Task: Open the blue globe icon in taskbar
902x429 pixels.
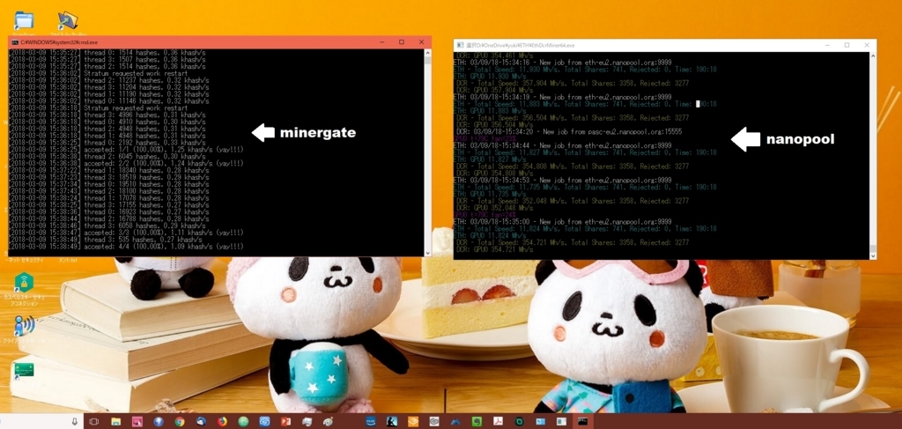Action: click(x=159, y=422)
